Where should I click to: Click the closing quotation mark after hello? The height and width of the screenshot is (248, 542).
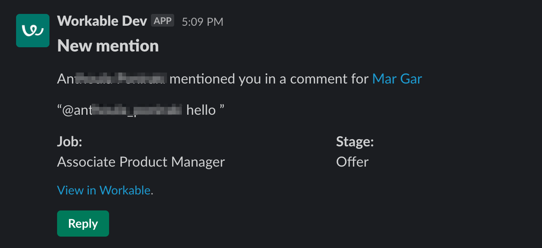(x=222, y=108)
